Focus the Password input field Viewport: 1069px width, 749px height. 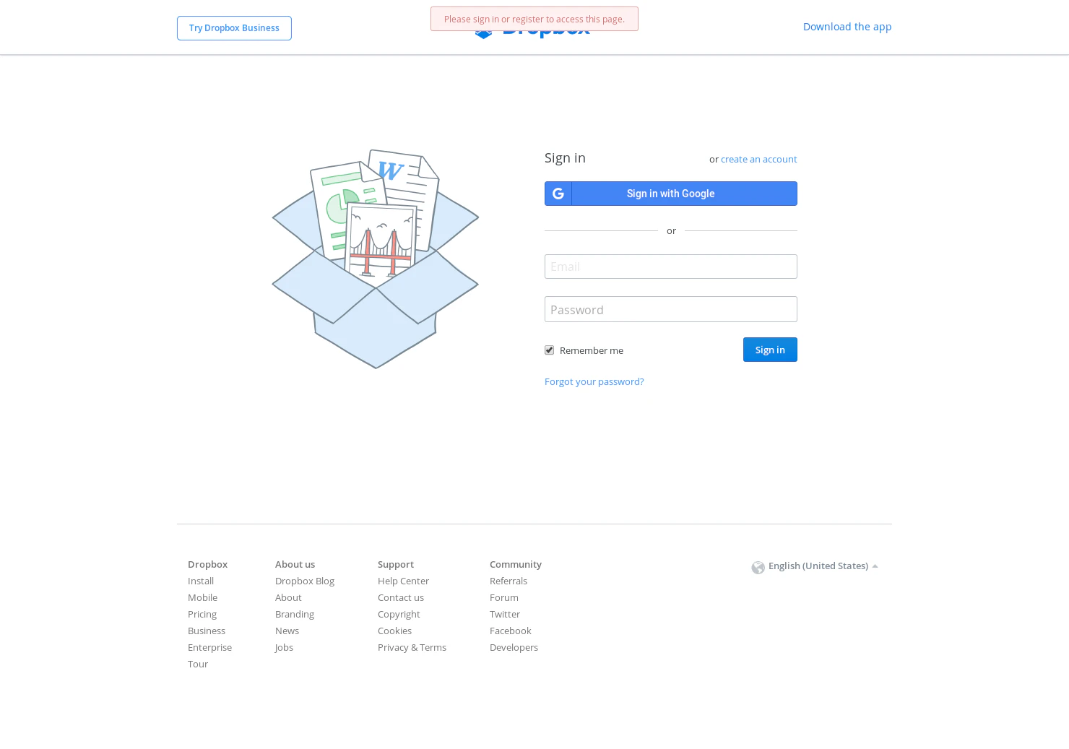click(x=671, y=309)
